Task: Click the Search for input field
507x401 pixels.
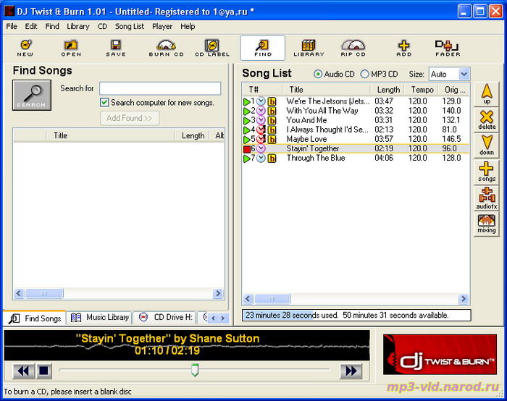Action: [x=160, y=88]
